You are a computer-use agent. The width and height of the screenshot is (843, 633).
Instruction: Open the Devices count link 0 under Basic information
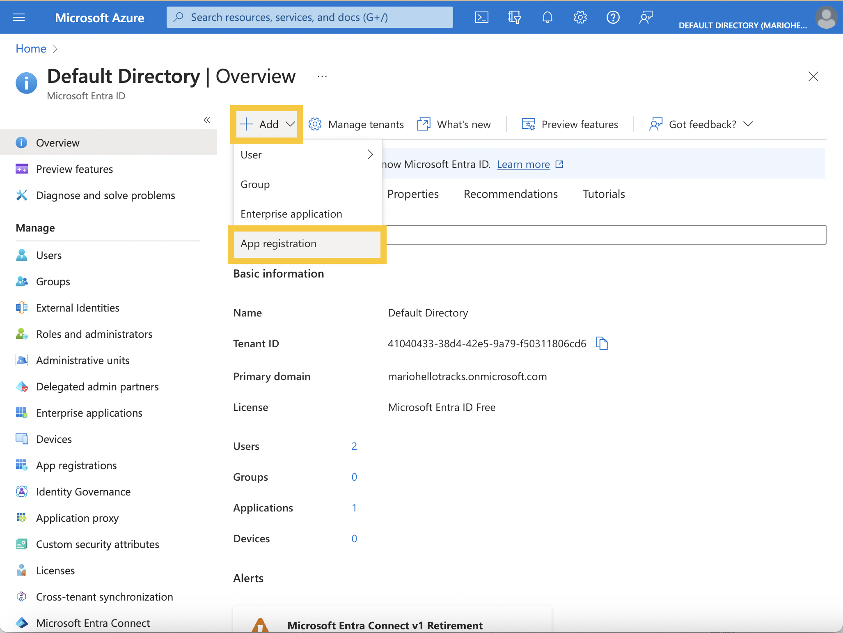click(354, 539)
